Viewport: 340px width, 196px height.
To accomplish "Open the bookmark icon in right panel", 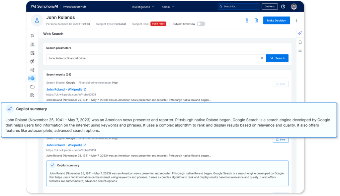I will pyautogui.click(x=300, y=42).
